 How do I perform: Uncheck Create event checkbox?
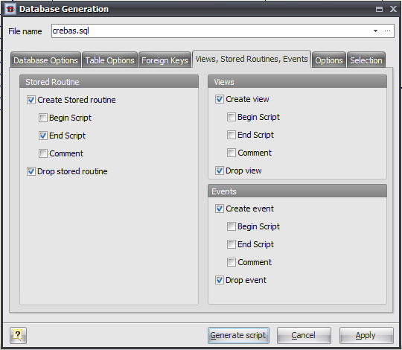220,209
